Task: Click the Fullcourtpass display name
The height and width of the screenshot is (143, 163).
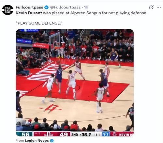Action: [x=29, y=7]
